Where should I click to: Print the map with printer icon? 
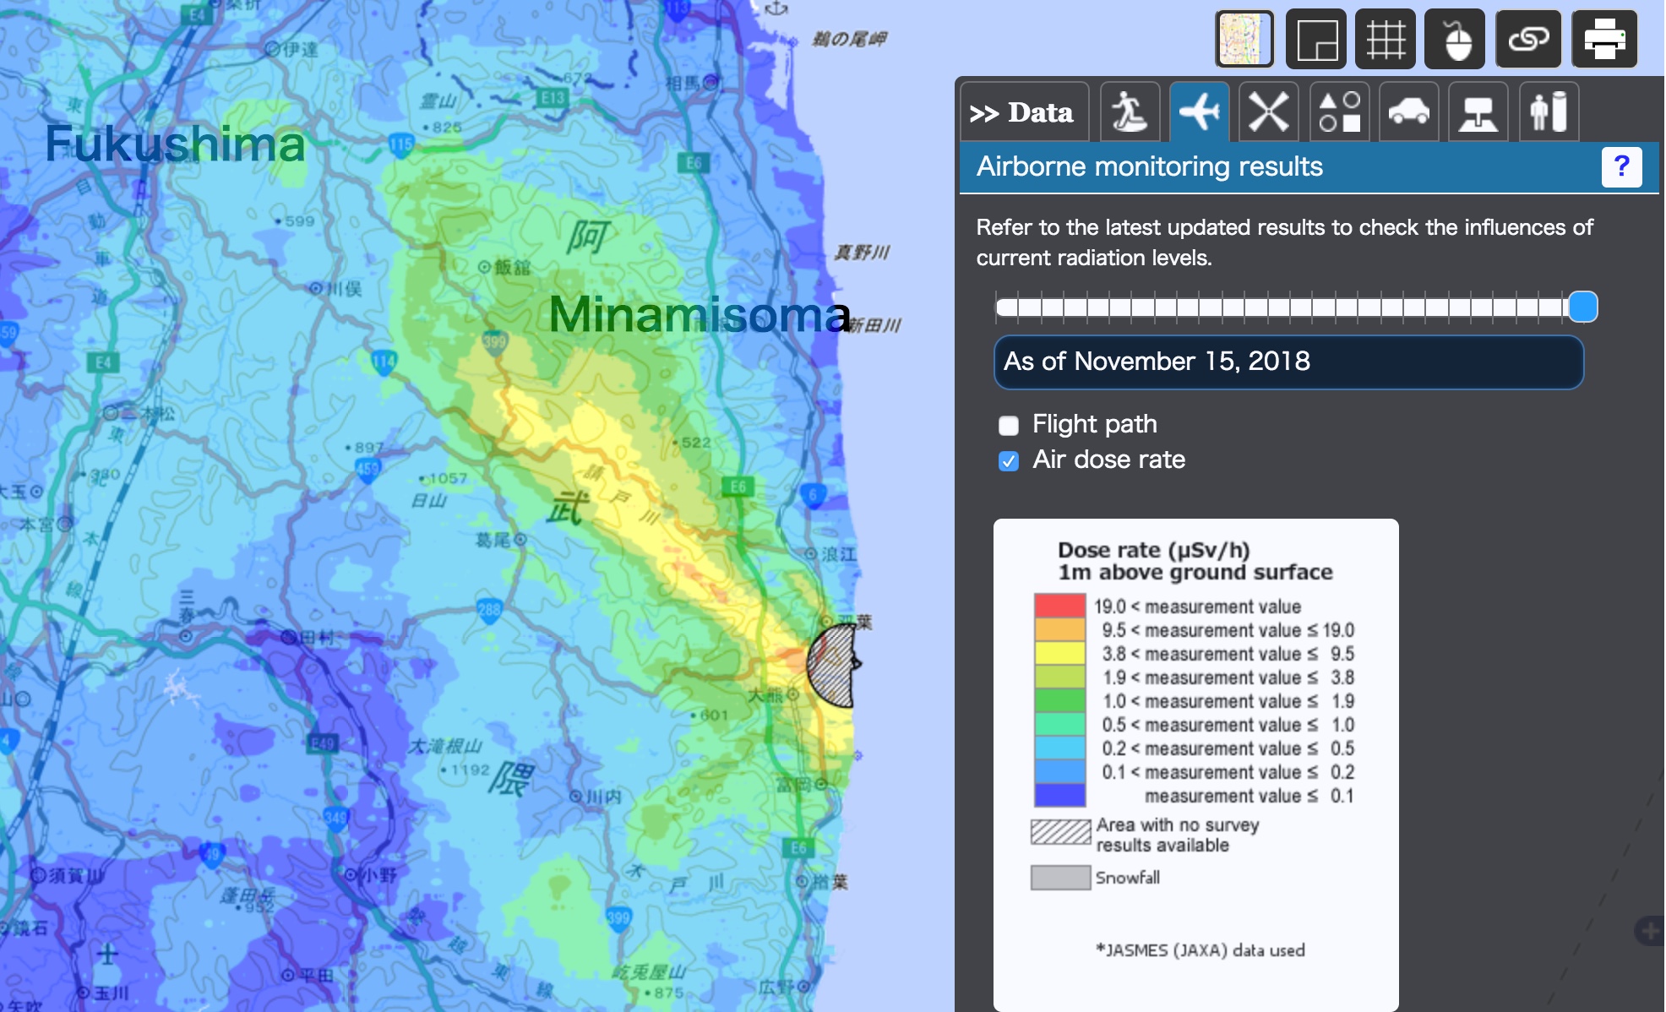click(x=1603, y=39)
